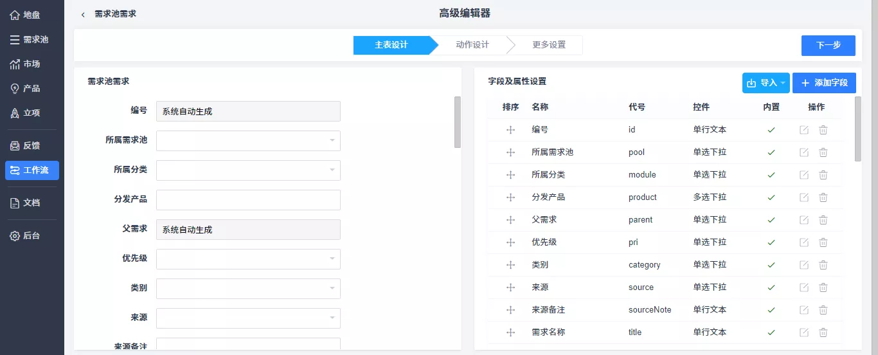Click the 分发产品 input field
Screen dimensions: 878x355
[x=248, y=200]
